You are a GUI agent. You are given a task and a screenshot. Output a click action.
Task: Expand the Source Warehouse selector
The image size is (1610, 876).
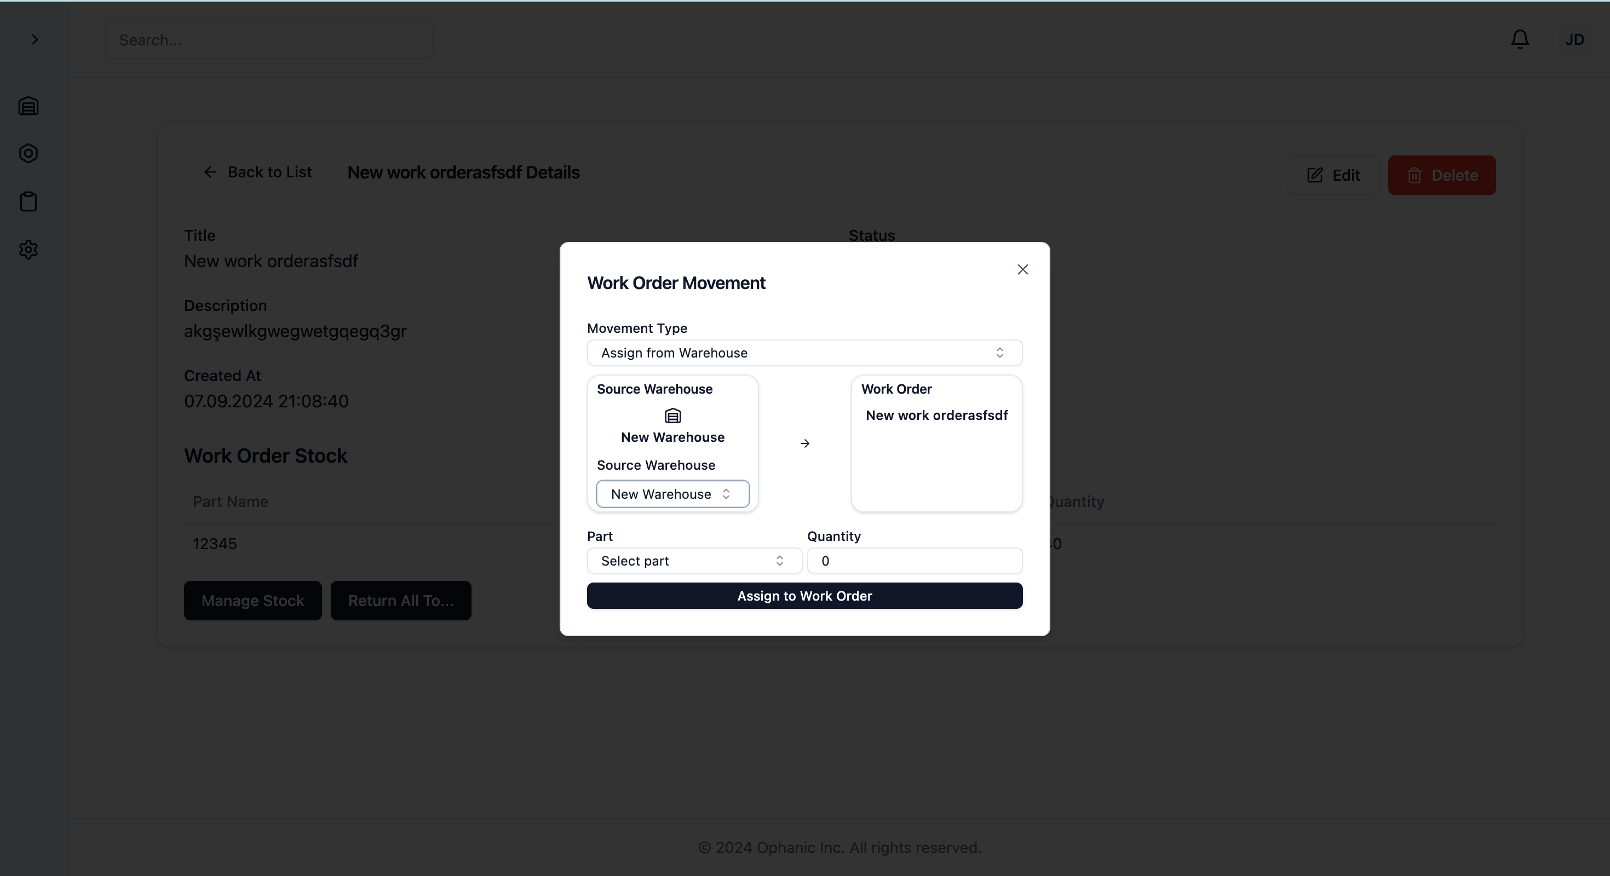click(671, 493)
